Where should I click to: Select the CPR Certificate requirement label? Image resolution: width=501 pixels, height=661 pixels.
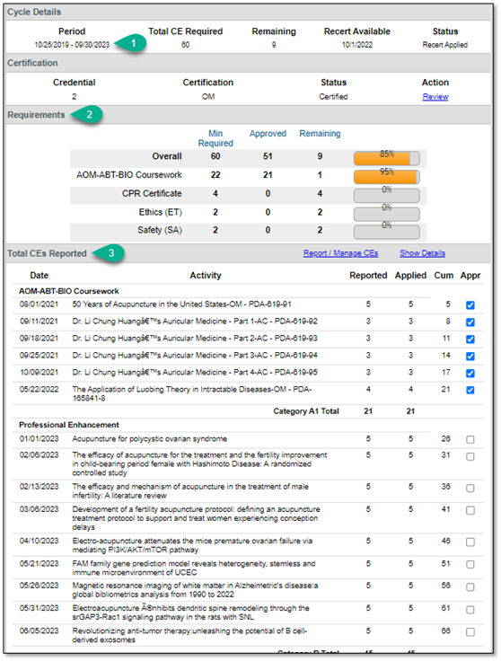152,193
